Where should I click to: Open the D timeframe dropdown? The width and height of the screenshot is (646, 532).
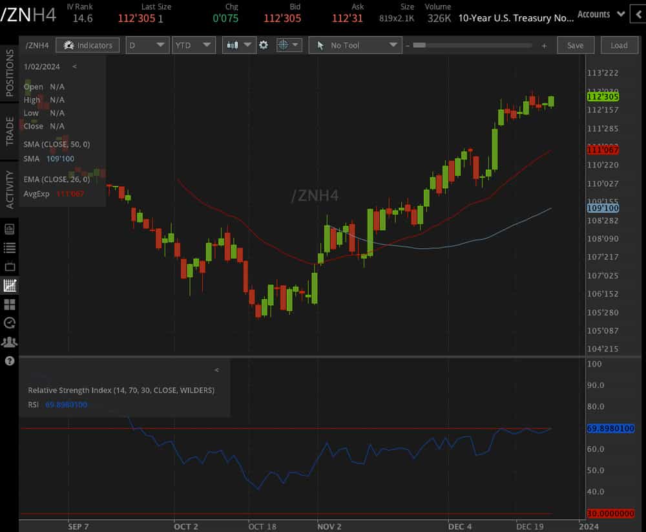(x=147, y=45)
